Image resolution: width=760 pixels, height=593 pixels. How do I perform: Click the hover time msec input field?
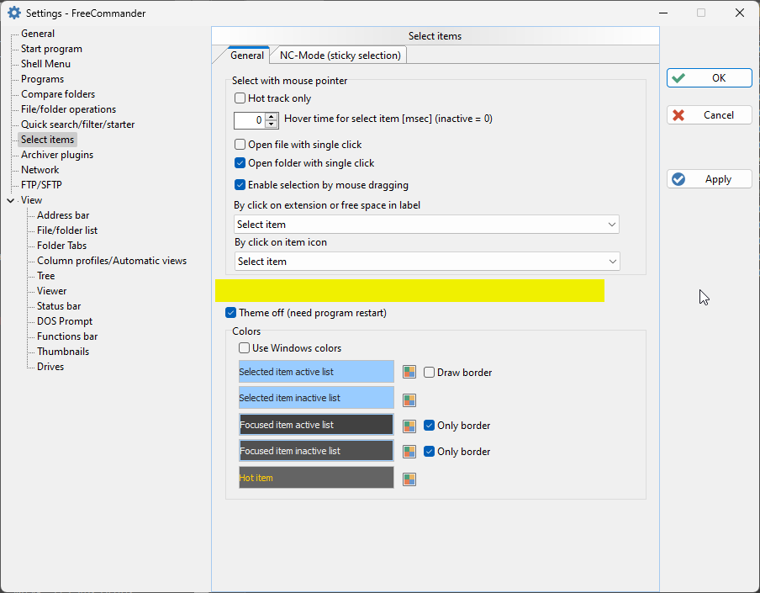point(250,120)
